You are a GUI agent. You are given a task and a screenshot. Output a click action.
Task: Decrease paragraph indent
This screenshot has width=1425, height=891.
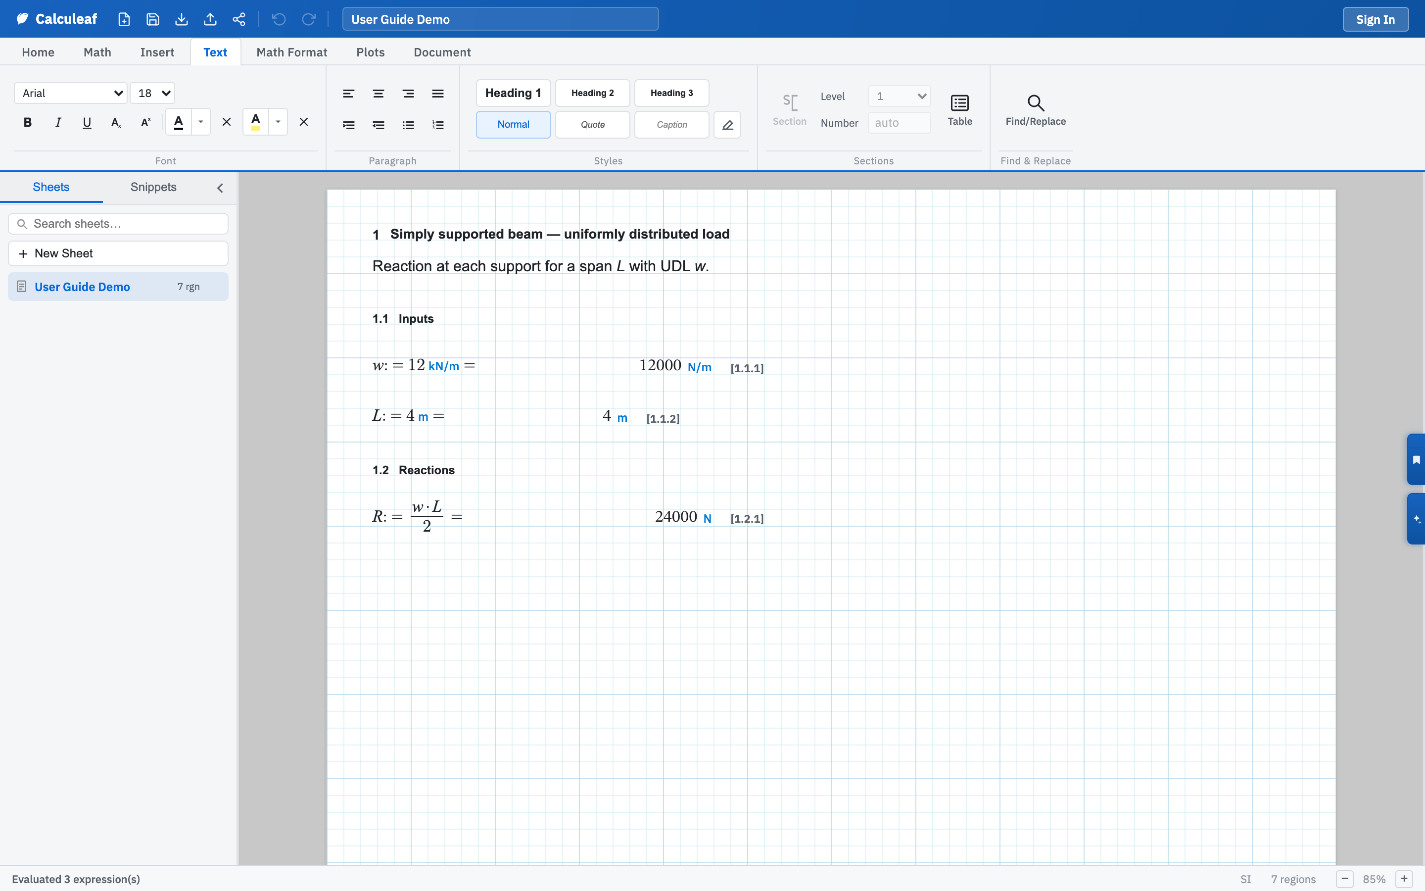tap(379, 125)
